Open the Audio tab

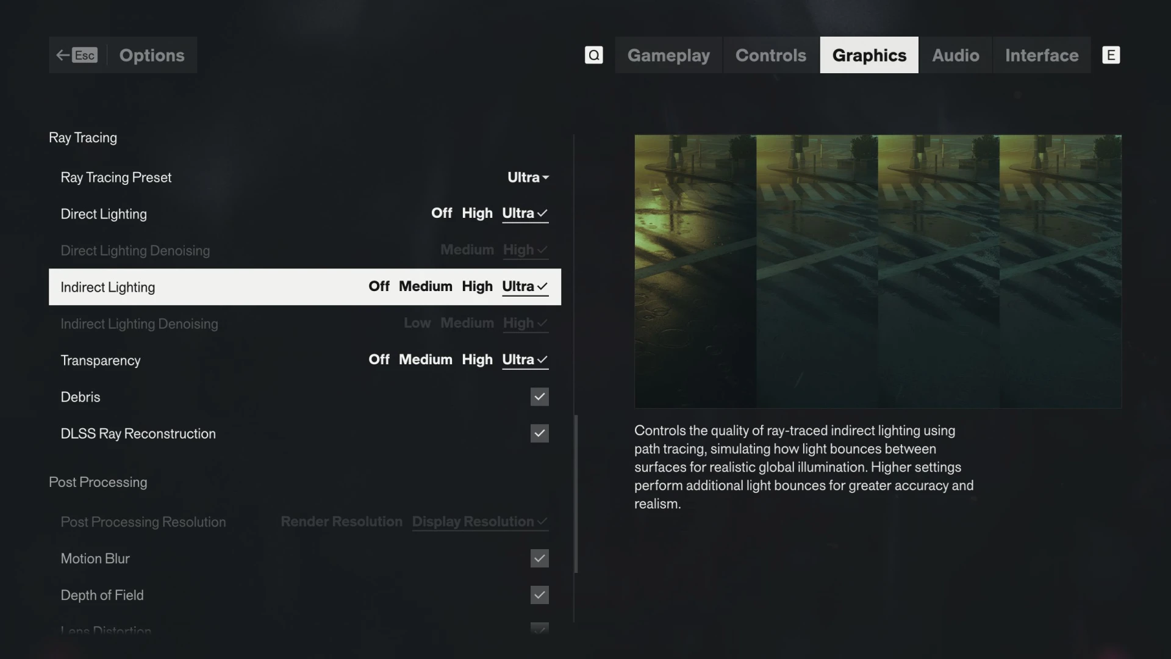click(x=955, y=55)
